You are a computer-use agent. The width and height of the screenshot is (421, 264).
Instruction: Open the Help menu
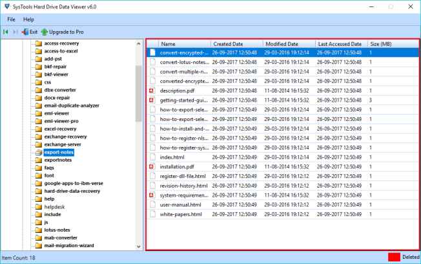[x=28, y=19]
